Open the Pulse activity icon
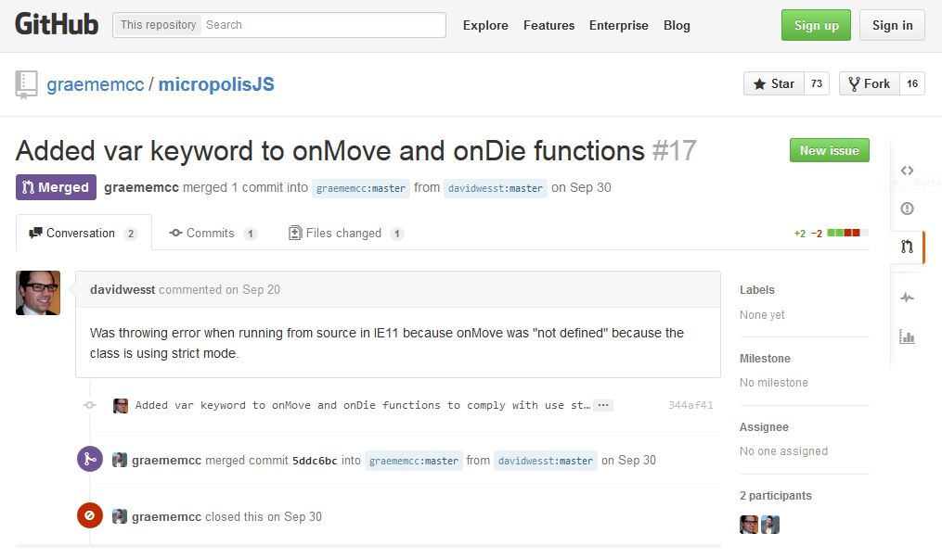The width and height of the screenshot is (942, 558). 907,298
